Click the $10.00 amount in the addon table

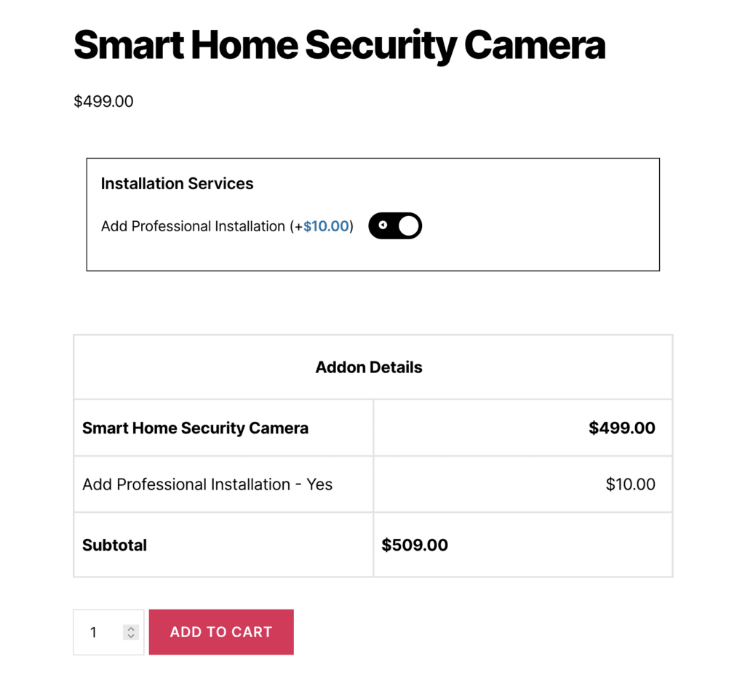click(x=630, y=484)
